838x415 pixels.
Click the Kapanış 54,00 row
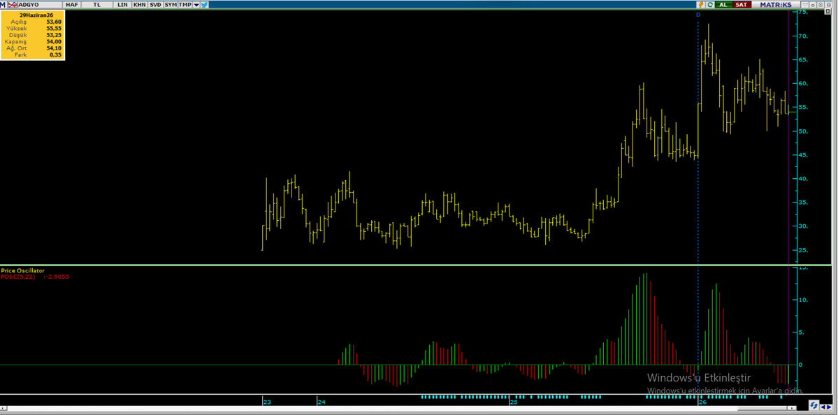(x=33, y=41)
